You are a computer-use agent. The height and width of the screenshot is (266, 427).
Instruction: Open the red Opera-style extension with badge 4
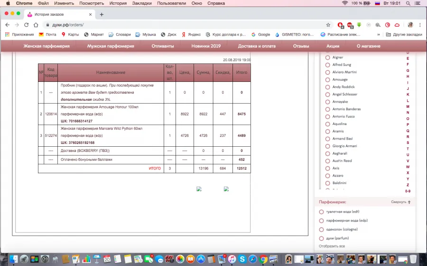(x=340, y=25)
